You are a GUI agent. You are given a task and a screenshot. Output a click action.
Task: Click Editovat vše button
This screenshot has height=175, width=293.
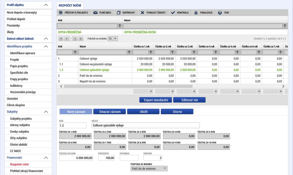[189, 100]
